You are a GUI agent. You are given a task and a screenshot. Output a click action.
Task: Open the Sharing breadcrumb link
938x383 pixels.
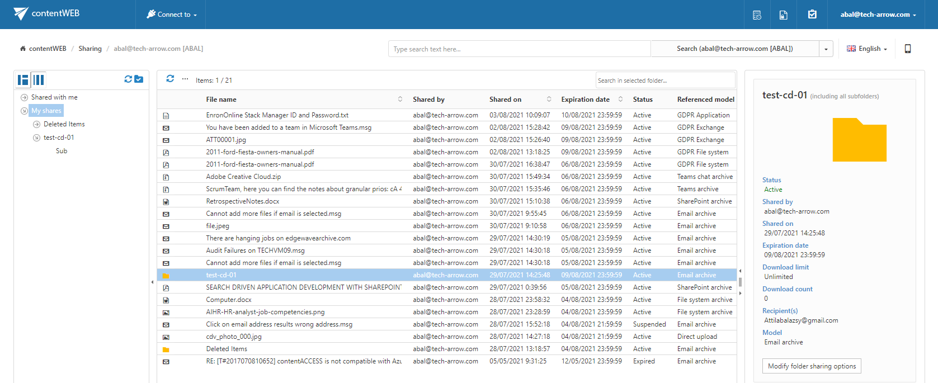pos(90,49)
